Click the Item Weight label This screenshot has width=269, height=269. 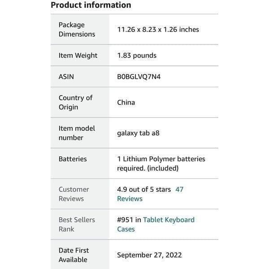click(x=78, y=56)
